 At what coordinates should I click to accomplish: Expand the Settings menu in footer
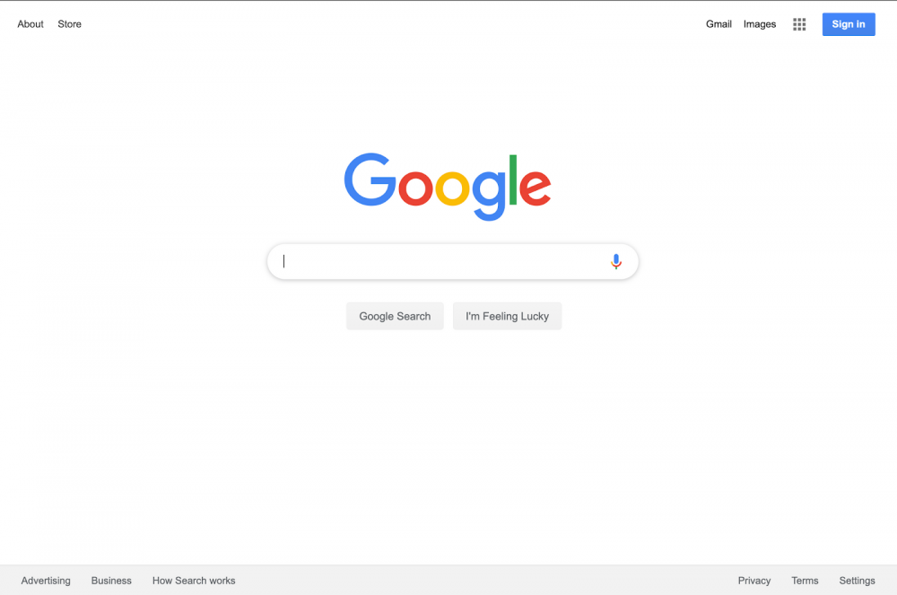coord(857,581)
